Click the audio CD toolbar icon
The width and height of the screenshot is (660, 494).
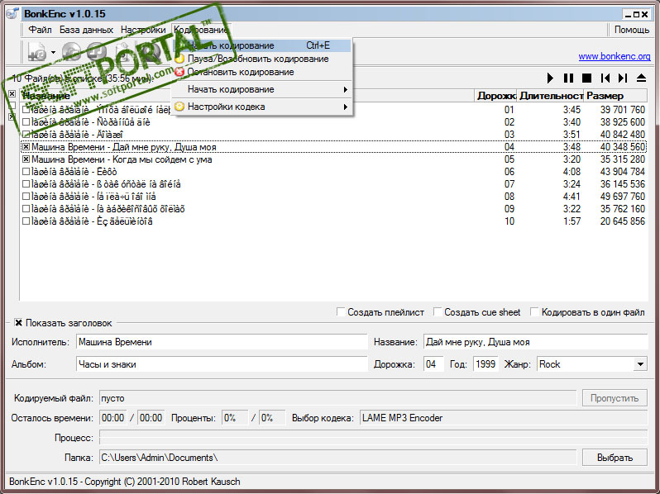[71, 52]
